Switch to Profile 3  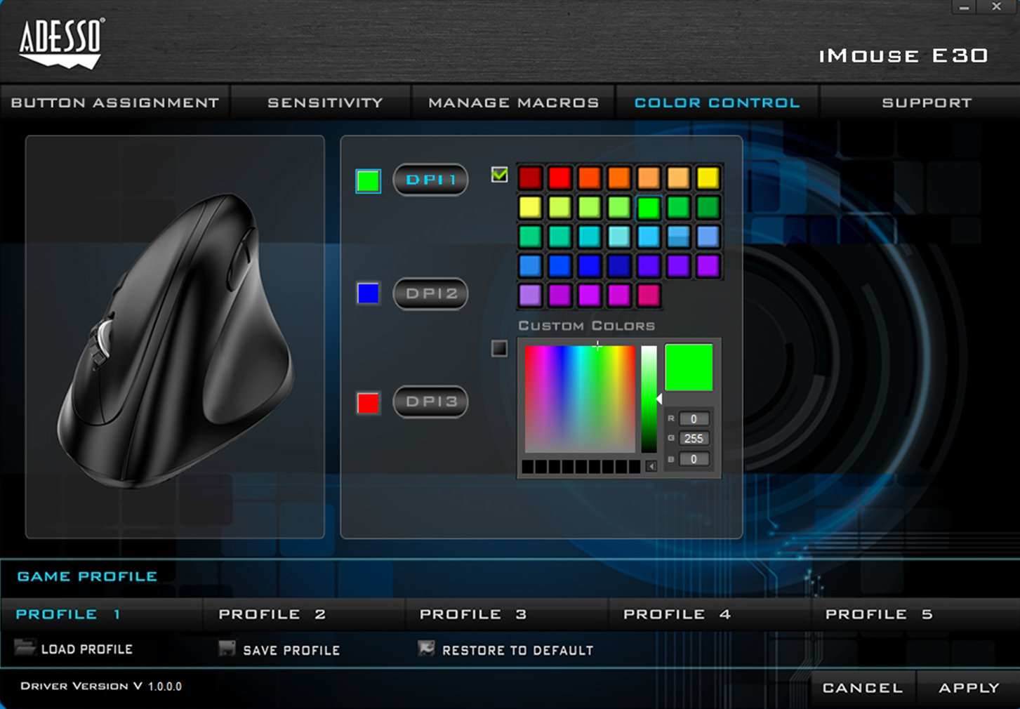[472, 614]
